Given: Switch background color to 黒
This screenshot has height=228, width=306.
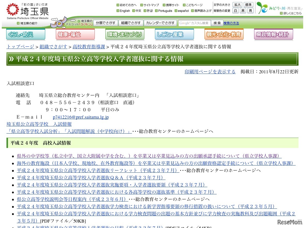Looking at the screenshot, I should coord(243,11).
